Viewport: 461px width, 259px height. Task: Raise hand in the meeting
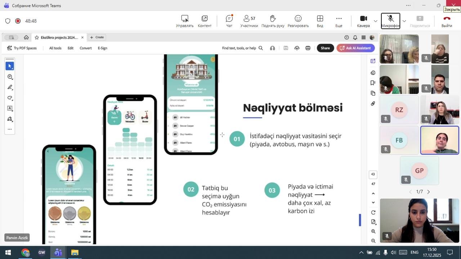click(x=273, y=21)
